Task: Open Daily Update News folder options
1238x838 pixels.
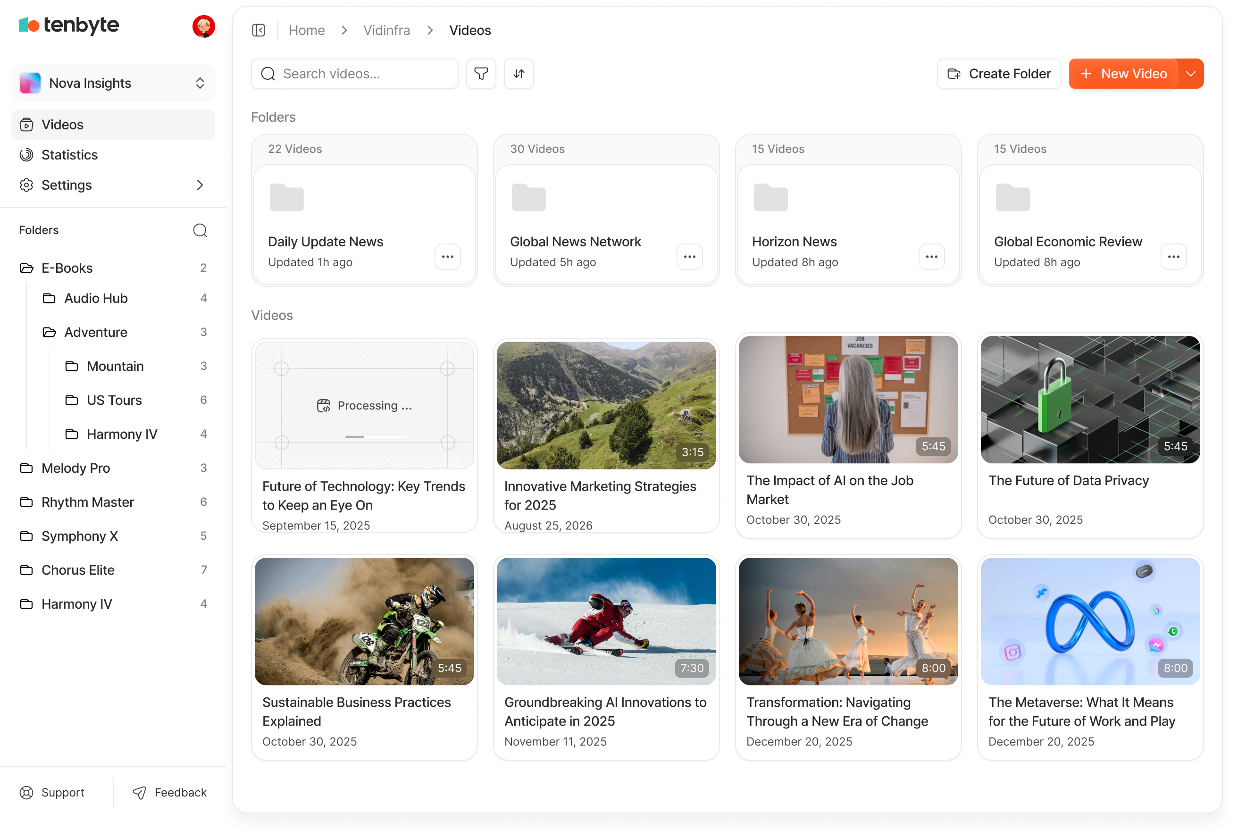Action: [x=447, y=257]
